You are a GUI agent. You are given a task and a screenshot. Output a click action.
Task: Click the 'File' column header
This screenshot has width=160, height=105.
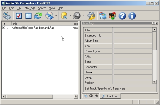coord(42,24)
